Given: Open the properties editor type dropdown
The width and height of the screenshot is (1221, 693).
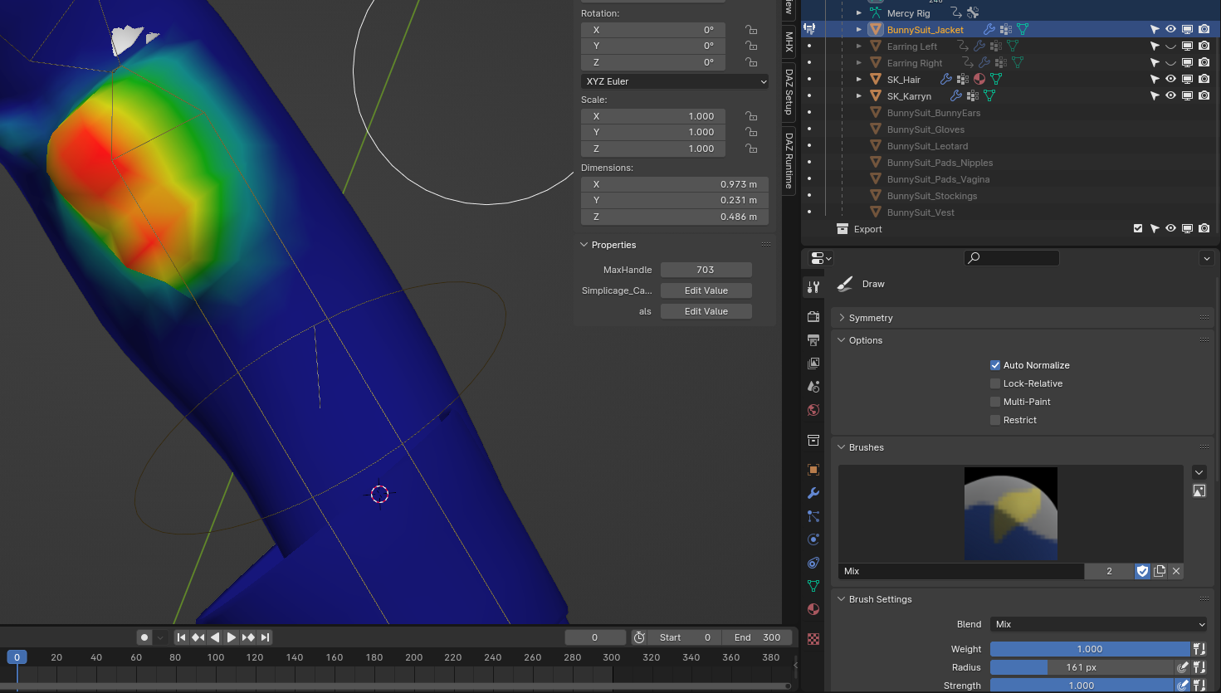Looking at the screenshot, I should 821,258.
